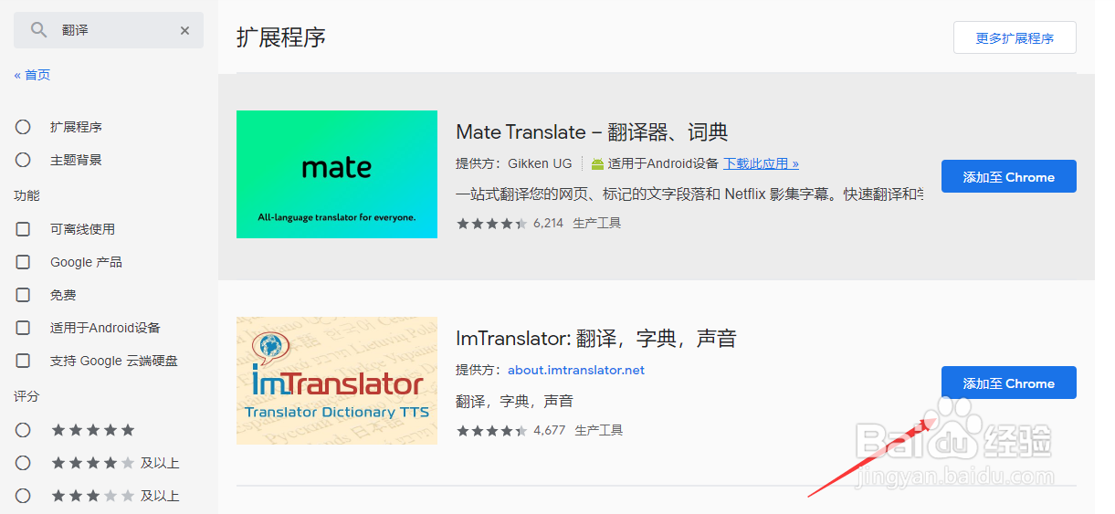Open the ImTranslator logo thumbnail
The width and height of the screenshot is (1115, 514).
(x=337, y=381)
